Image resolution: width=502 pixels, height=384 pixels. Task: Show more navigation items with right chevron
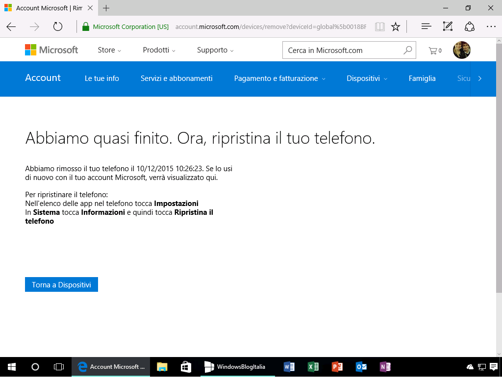point(479,78)
